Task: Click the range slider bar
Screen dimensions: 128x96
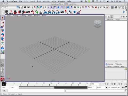Action: 37,87
